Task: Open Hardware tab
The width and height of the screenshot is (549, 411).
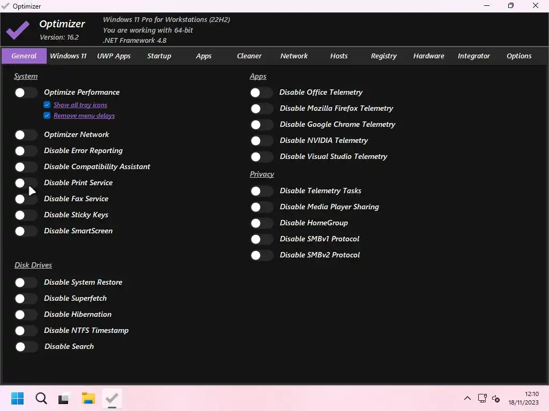Action: (x=428, y=56)
